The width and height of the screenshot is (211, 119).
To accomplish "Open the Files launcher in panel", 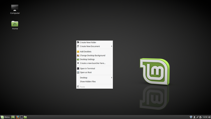I will [x=25, y=117].
